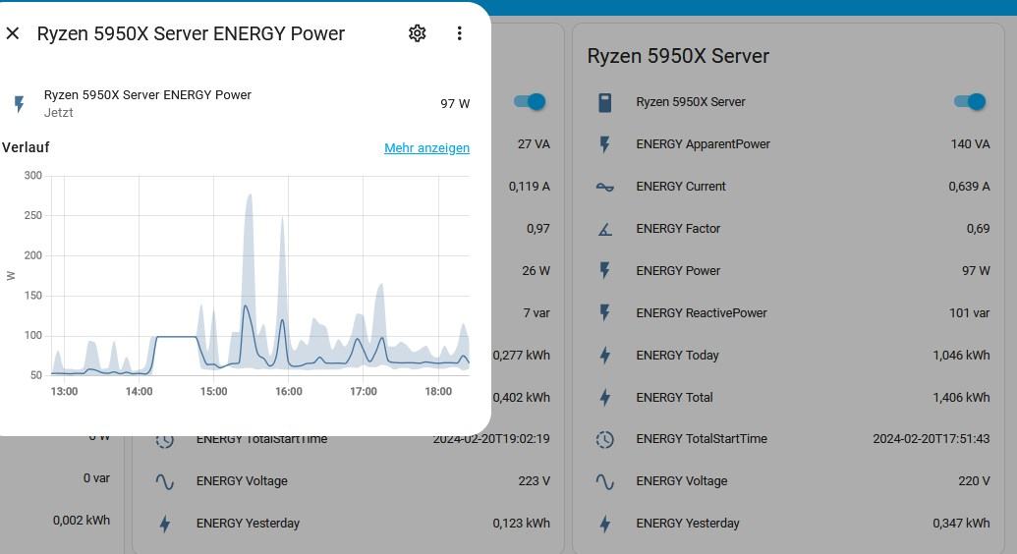This screenshot has width=1017, height=554.
Task: Click lightning icon beside 0,123 kWh Yesterday row
Action: [x=165, y=524]
